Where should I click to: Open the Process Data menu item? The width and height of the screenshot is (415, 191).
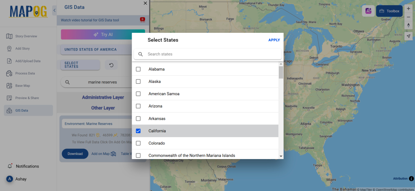coord(25,73)
